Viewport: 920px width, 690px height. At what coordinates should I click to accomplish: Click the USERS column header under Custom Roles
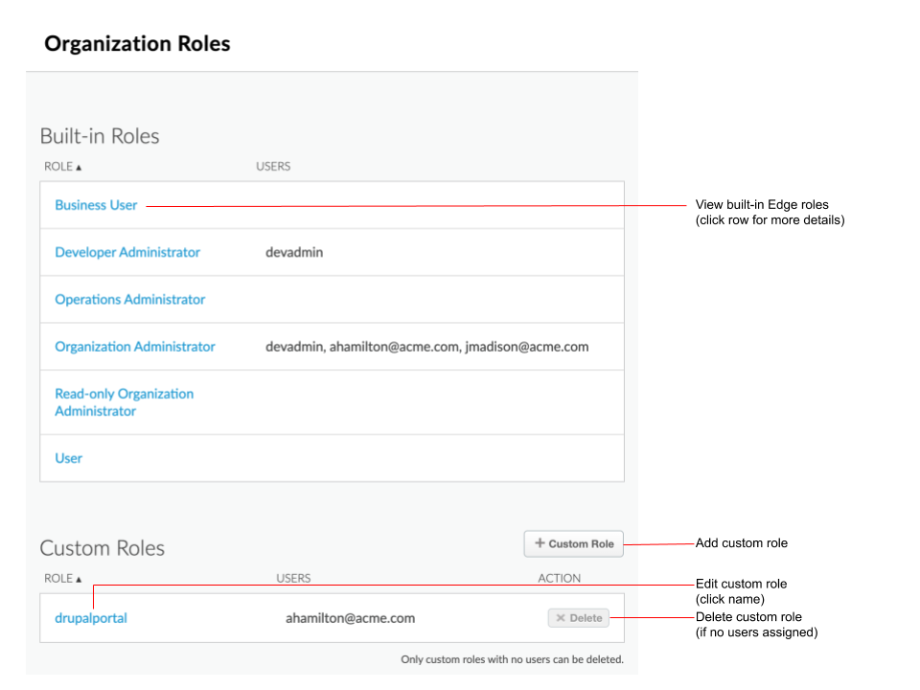[x=293, y=579]
